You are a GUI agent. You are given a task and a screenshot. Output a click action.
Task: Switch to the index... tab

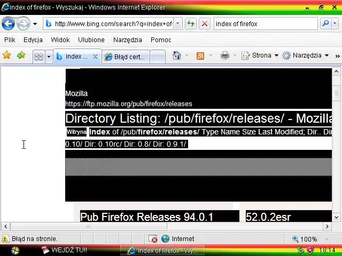pos(74,57)
